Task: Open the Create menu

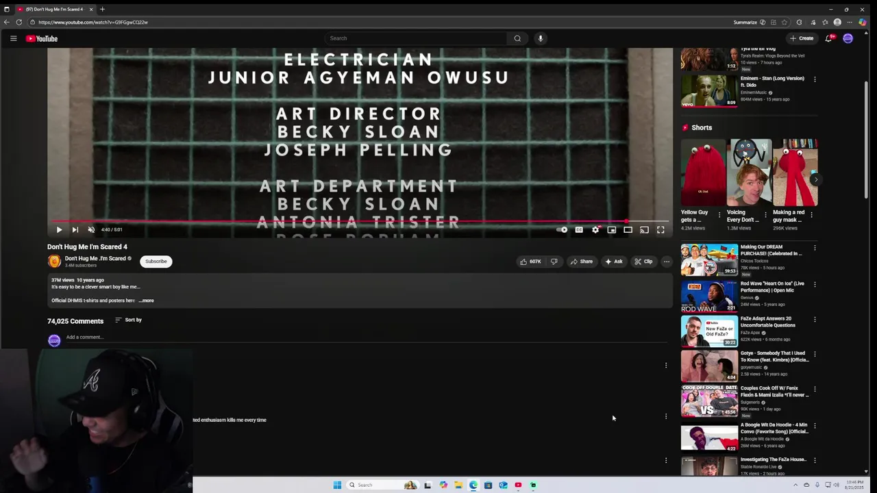Action: pyautogui.click(x=802, y=38)
